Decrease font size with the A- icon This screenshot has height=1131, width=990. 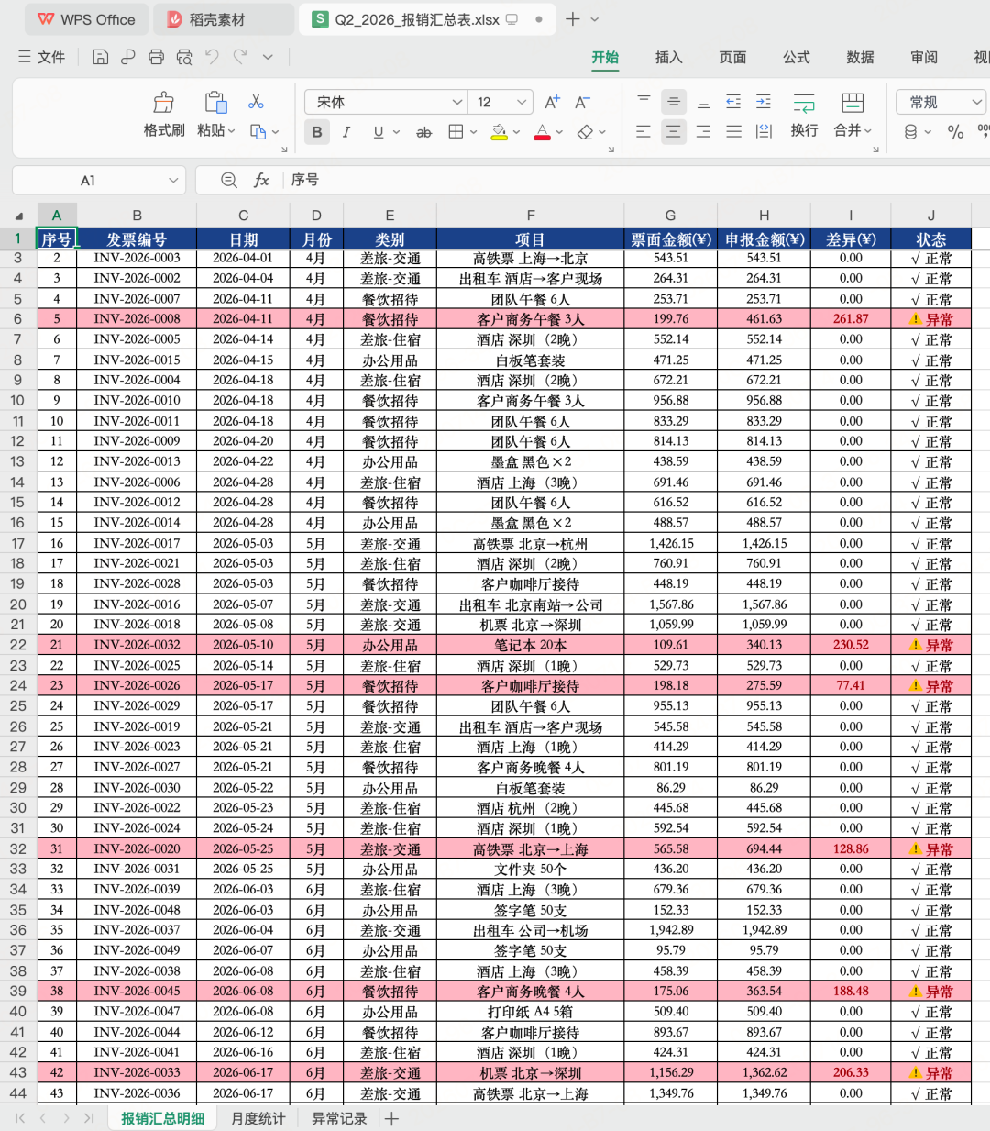pyautogui.click(x=582, y=102)
